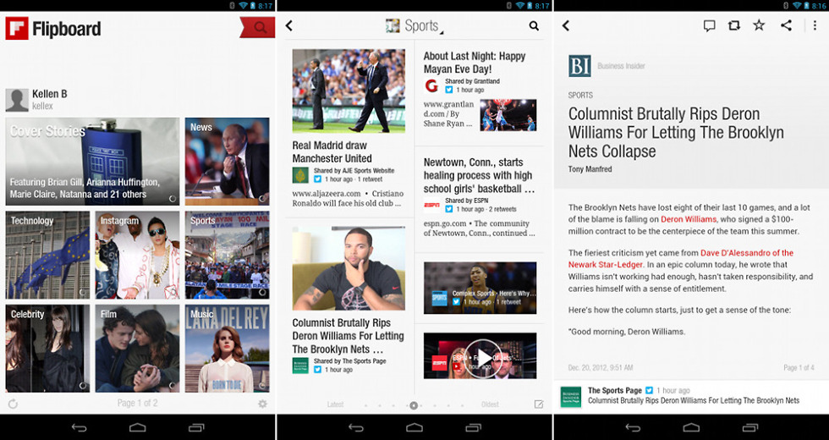Play the ESPN video

pos(483,359)
